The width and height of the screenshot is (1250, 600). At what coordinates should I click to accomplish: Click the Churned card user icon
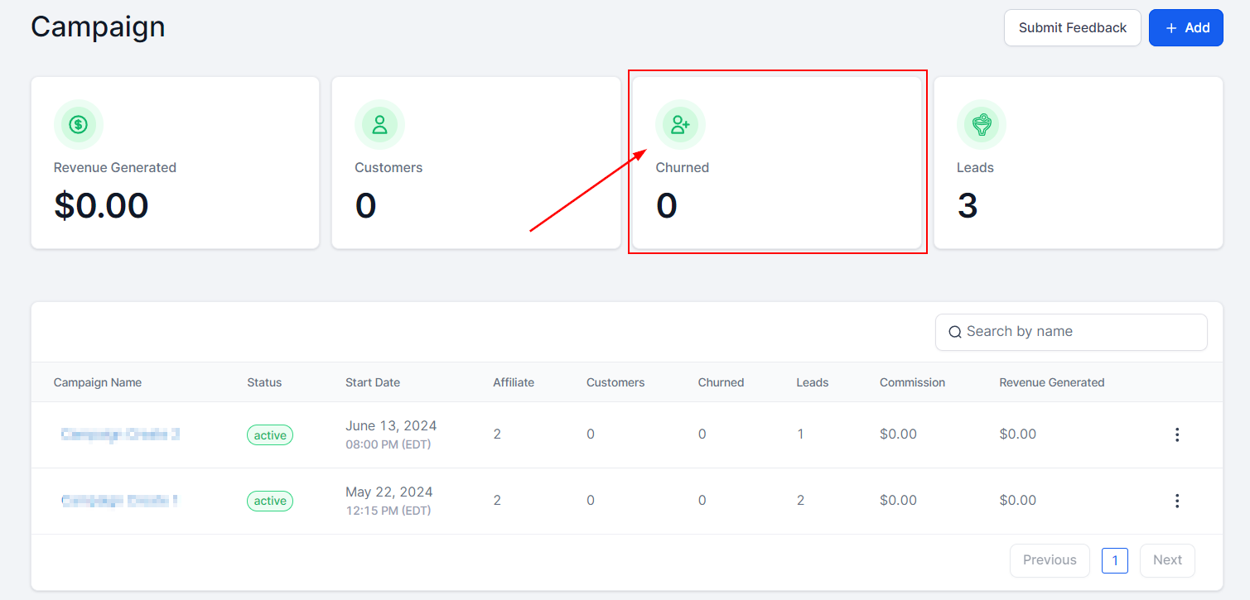click(x=680, y=125)
